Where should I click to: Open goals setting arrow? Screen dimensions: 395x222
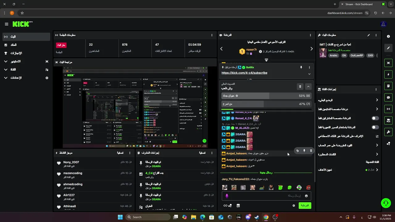377,170
